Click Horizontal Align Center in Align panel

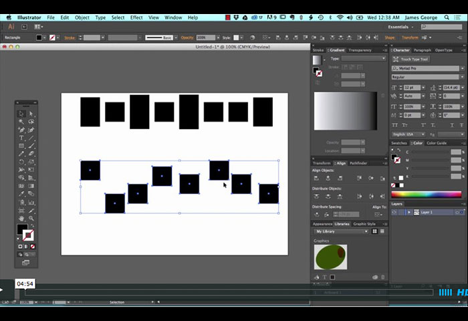(328, 179)
